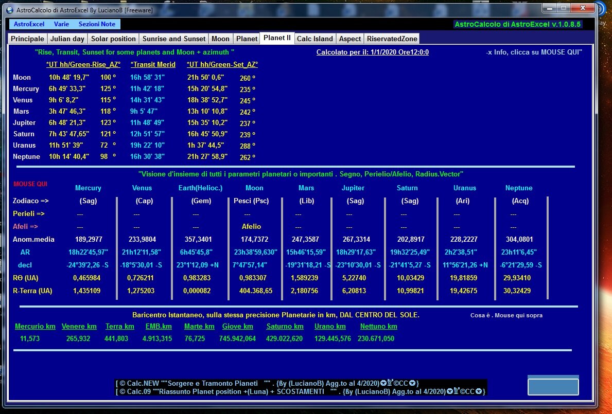The height and width of the screenshot is (414, 612).
Task: Close the AstroCalcolo window
Action: [582, 8]
